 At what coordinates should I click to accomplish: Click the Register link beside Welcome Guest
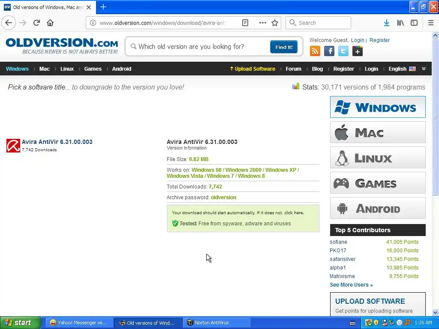(379, 40)
